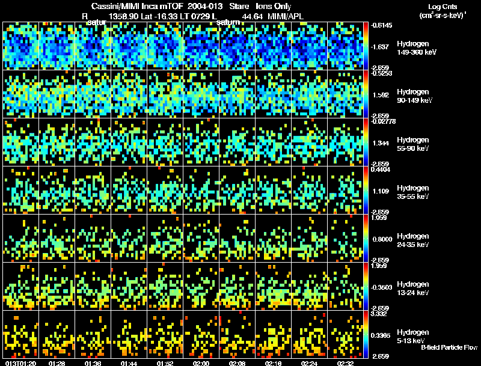This screenshot has height=366, width=481.
Task: Click the '013T01:20' time axis label
Action: [x=20, y=364]
